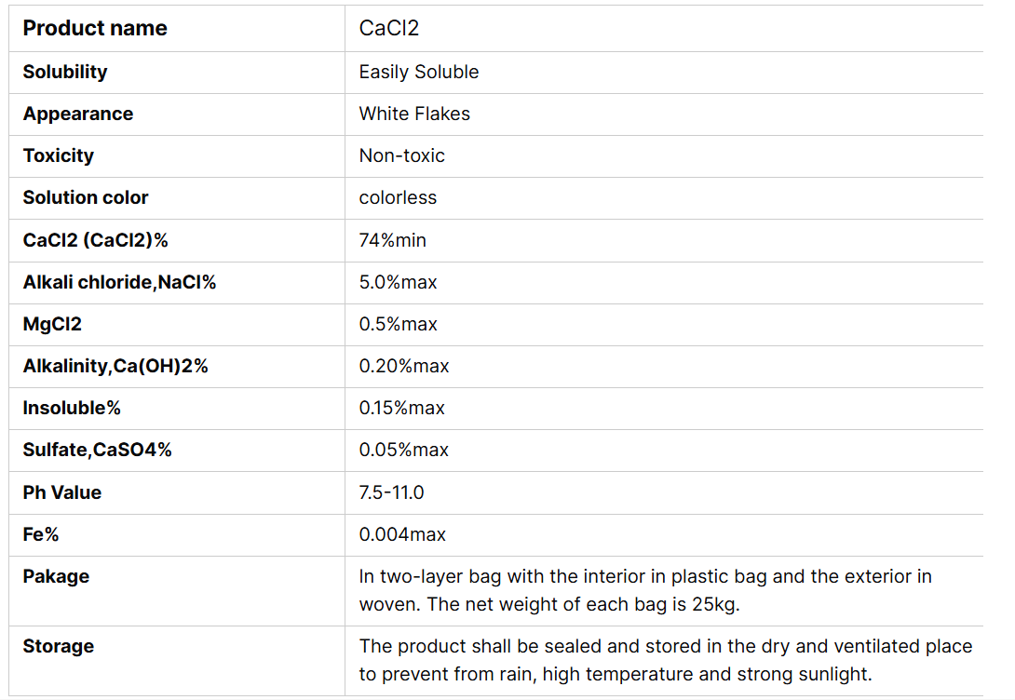This screenshot has height=700, width=1015.
Task: Select the "White Flakes" cell
Action: pos(414,114)
